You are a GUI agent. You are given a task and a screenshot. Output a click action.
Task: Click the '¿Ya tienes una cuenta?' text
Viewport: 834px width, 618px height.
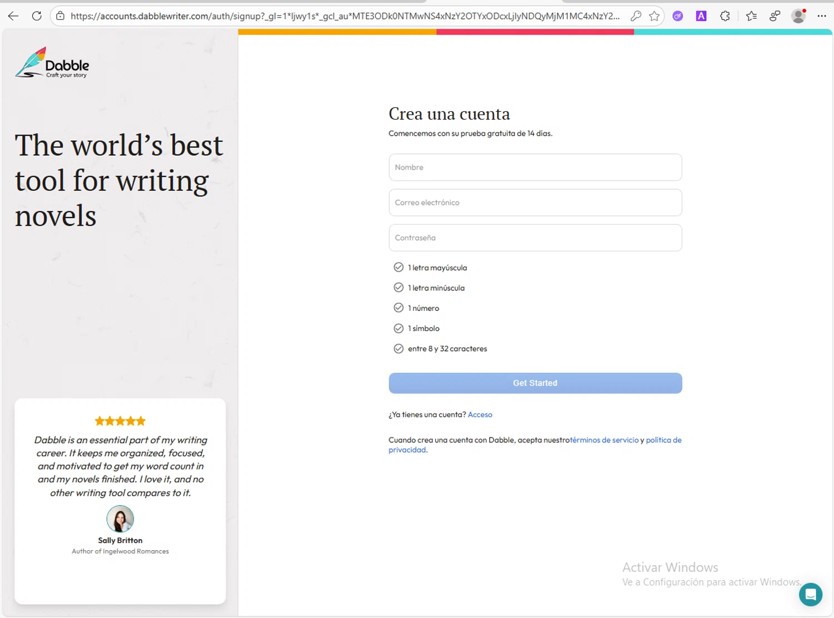coord(427,414)
